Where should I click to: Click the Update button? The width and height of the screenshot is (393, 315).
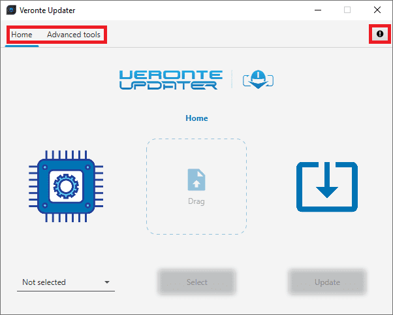click(327, 282)
